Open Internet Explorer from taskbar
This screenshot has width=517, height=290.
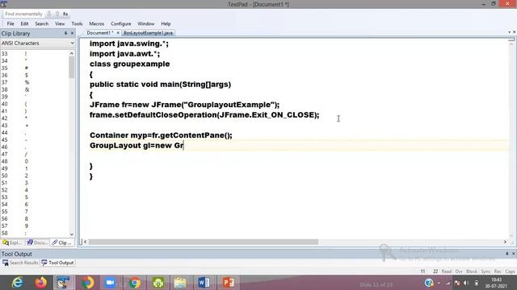point(17,283)
